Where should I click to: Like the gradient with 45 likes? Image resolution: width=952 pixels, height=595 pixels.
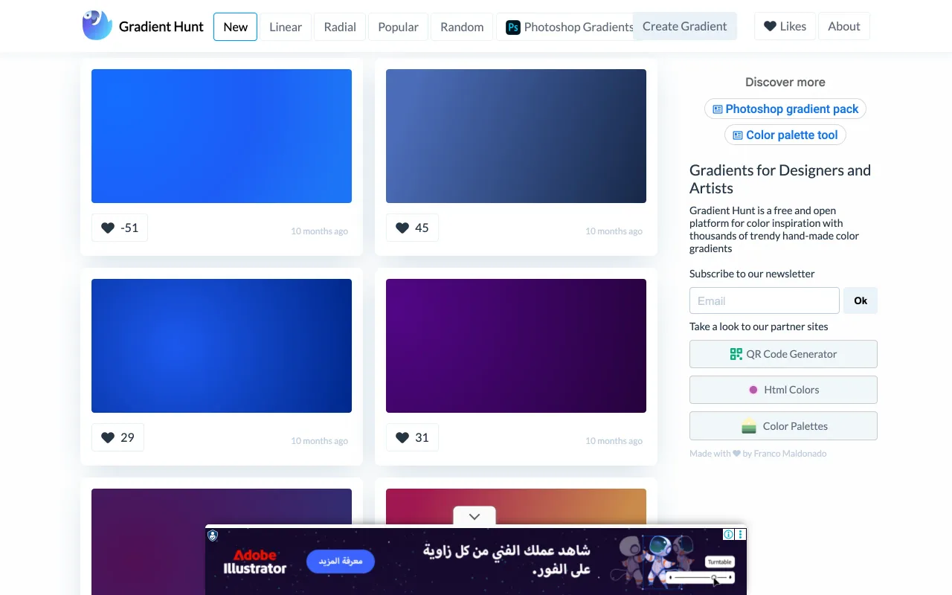click(x=412, y=228)
